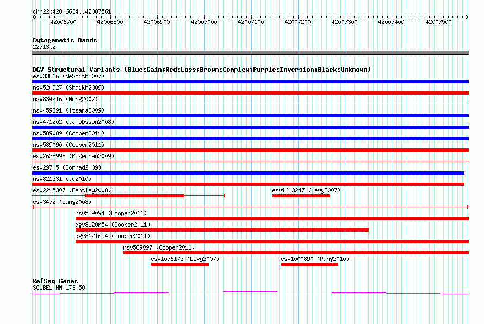Click the esv29705 (Conrad2009) label
Image resolution: width=484 pixels, height=324 pixels.
pos(67,167)
